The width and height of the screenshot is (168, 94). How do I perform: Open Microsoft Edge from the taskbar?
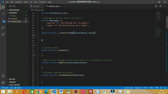pos(46,92)
